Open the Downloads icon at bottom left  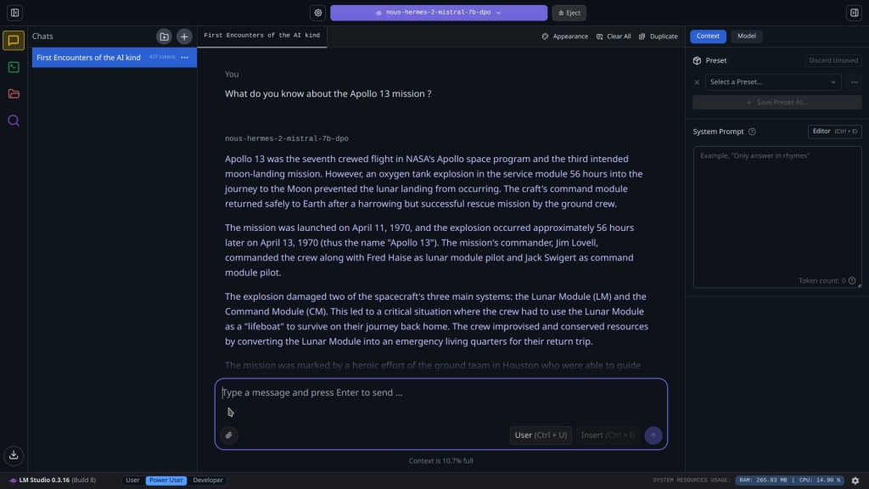[x=14, y=455]
